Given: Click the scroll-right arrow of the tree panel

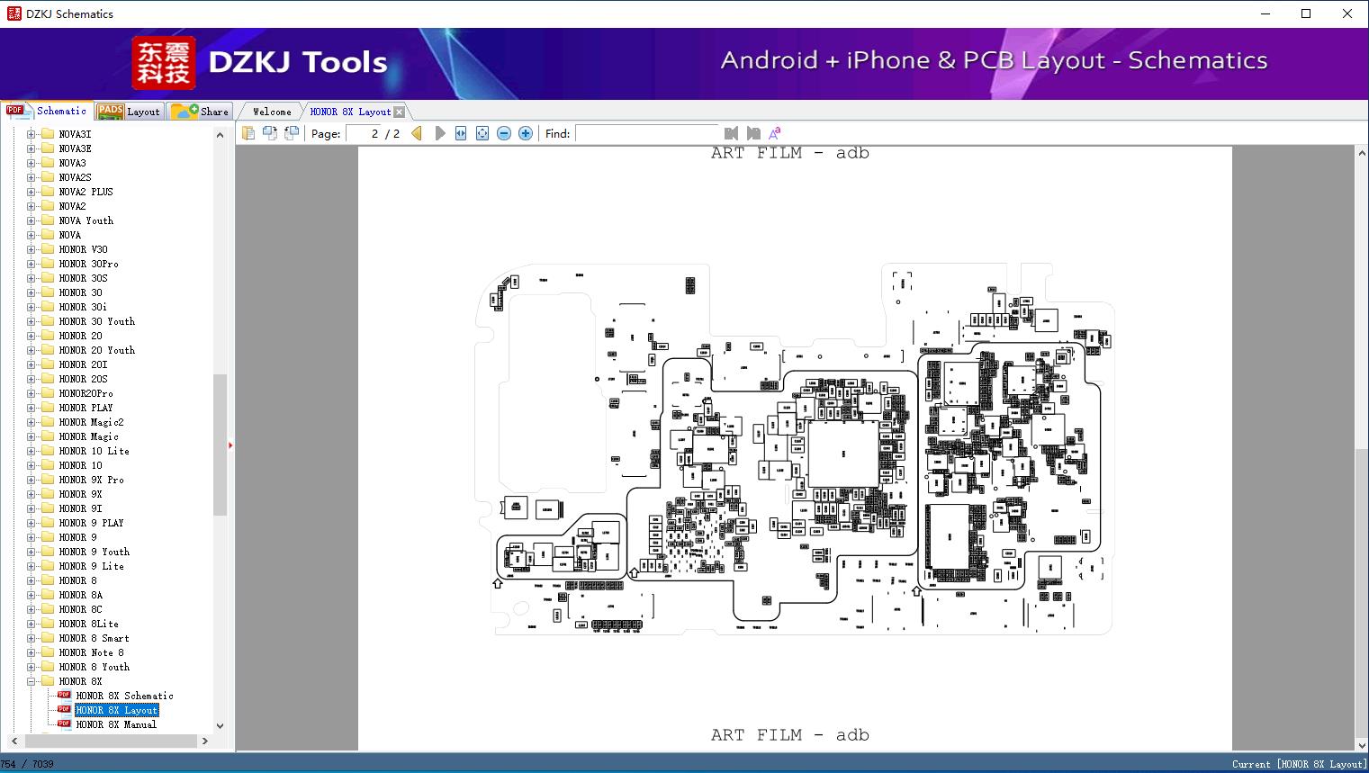Looking at the screenshot, I should coord(205,741).
